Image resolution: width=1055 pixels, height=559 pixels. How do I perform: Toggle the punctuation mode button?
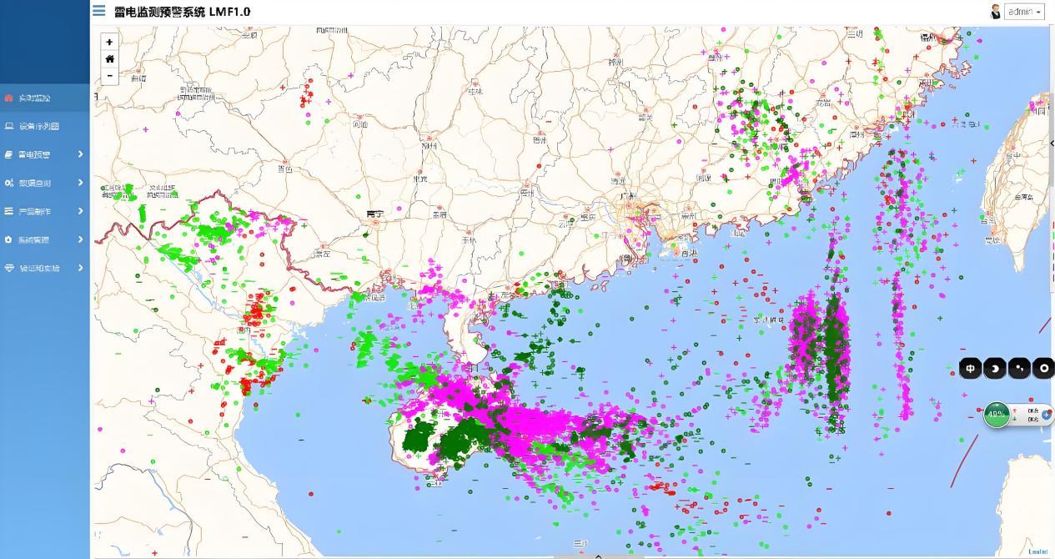pyautogui.click(x=1018, y=368)
